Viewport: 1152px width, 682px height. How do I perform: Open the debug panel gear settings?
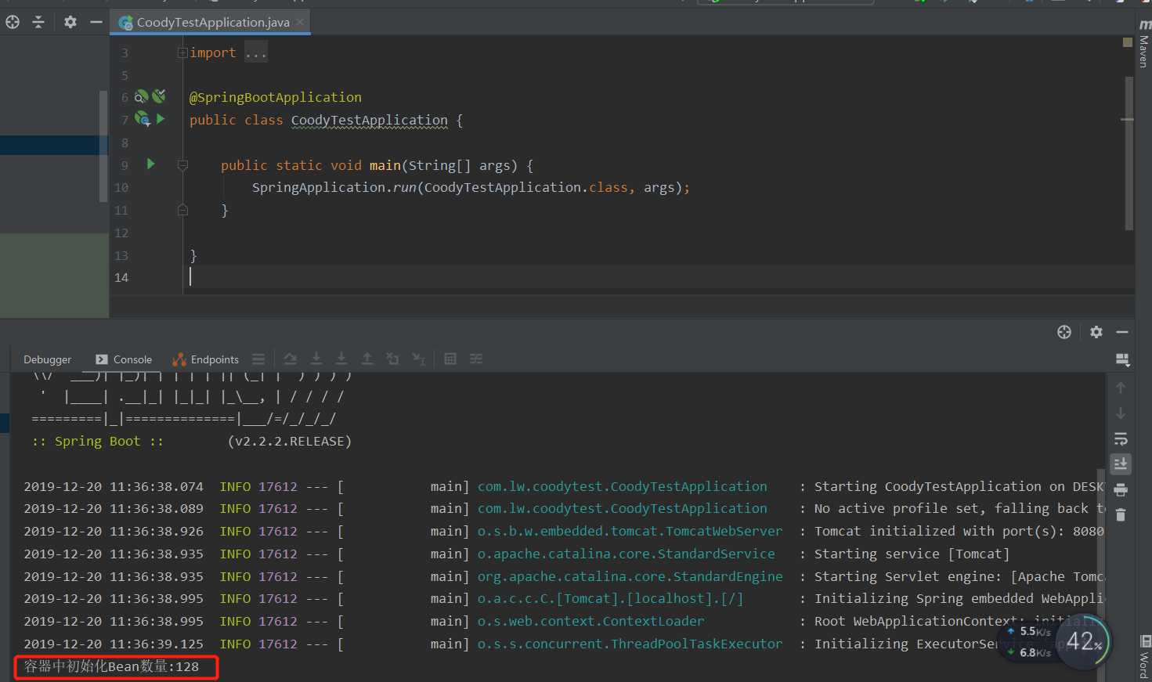click(x=1096, y=332)
